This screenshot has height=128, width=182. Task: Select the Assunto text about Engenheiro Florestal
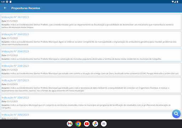[85, 89]
